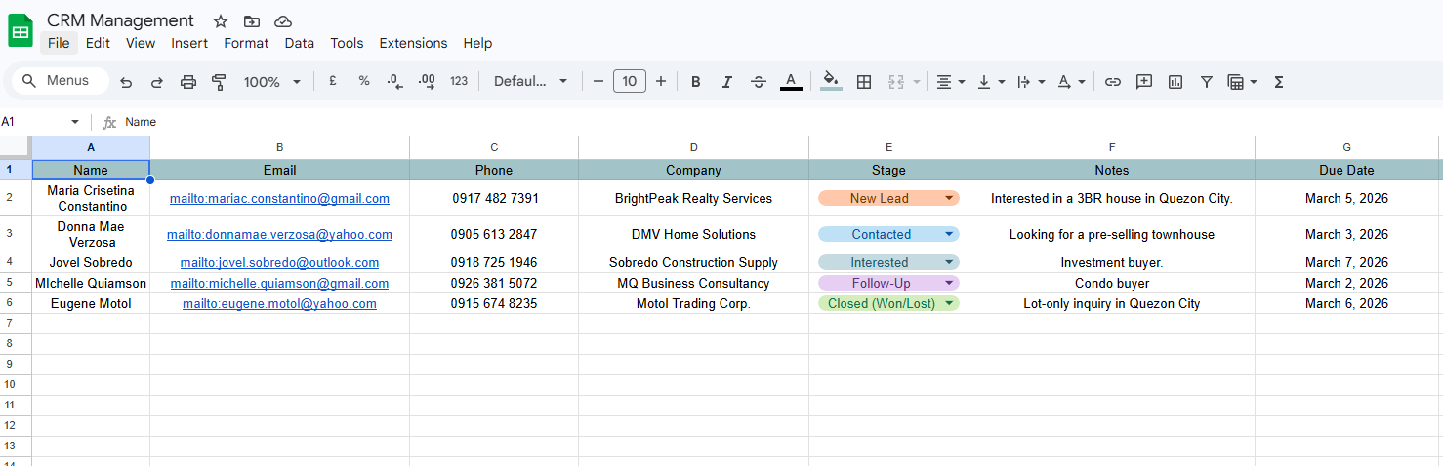1443x466 pixels.
Task: Search the Menus box
Action: [61, 81]
